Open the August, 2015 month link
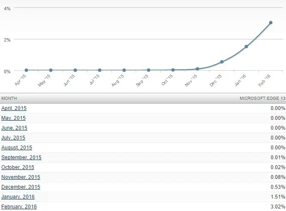 (x=17, y=148)
